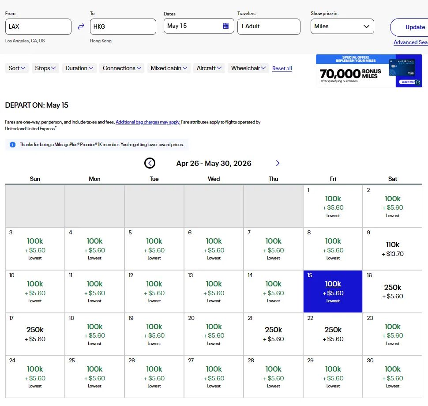Open Wheelchair filter dropdown
This screenshot has width=428, height=406.
[x=248, y=68]
